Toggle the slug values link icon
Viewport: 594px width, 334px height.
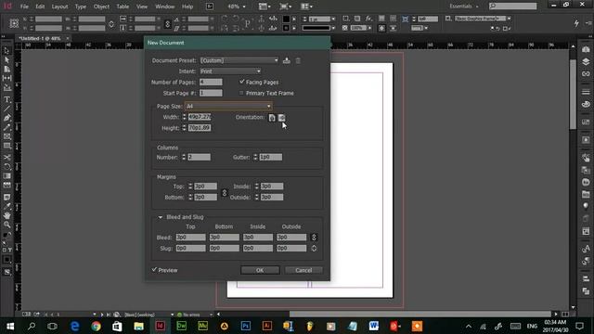[x=314, y=249]
